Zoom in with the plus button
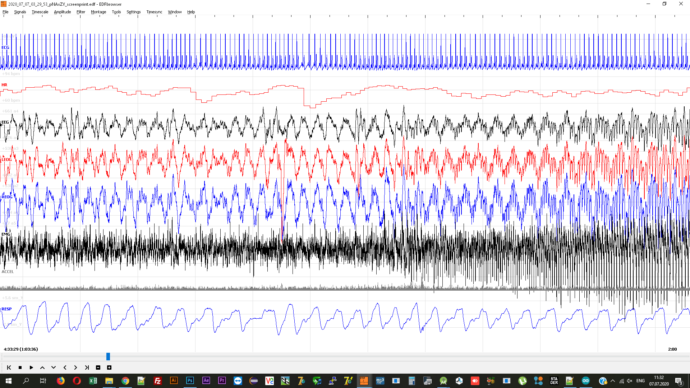Viewport: 690px width, 388px height. click(109, 368)
